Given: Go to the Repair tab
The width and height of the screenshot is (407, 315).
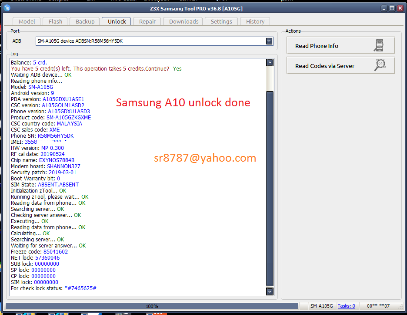Looking at the screenshot, I should (147, 22).
